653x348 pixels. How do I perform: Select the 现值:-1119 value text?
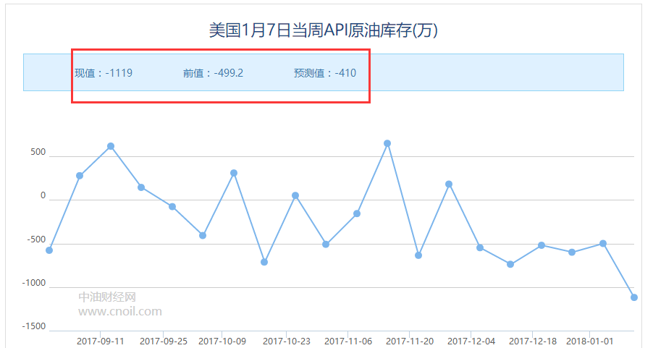click(x=104, y=73)
